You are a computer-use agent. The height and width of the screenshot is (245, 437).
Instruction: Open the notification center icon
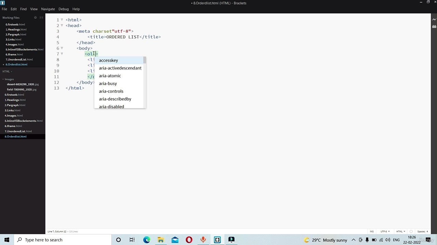pos(428,240)
